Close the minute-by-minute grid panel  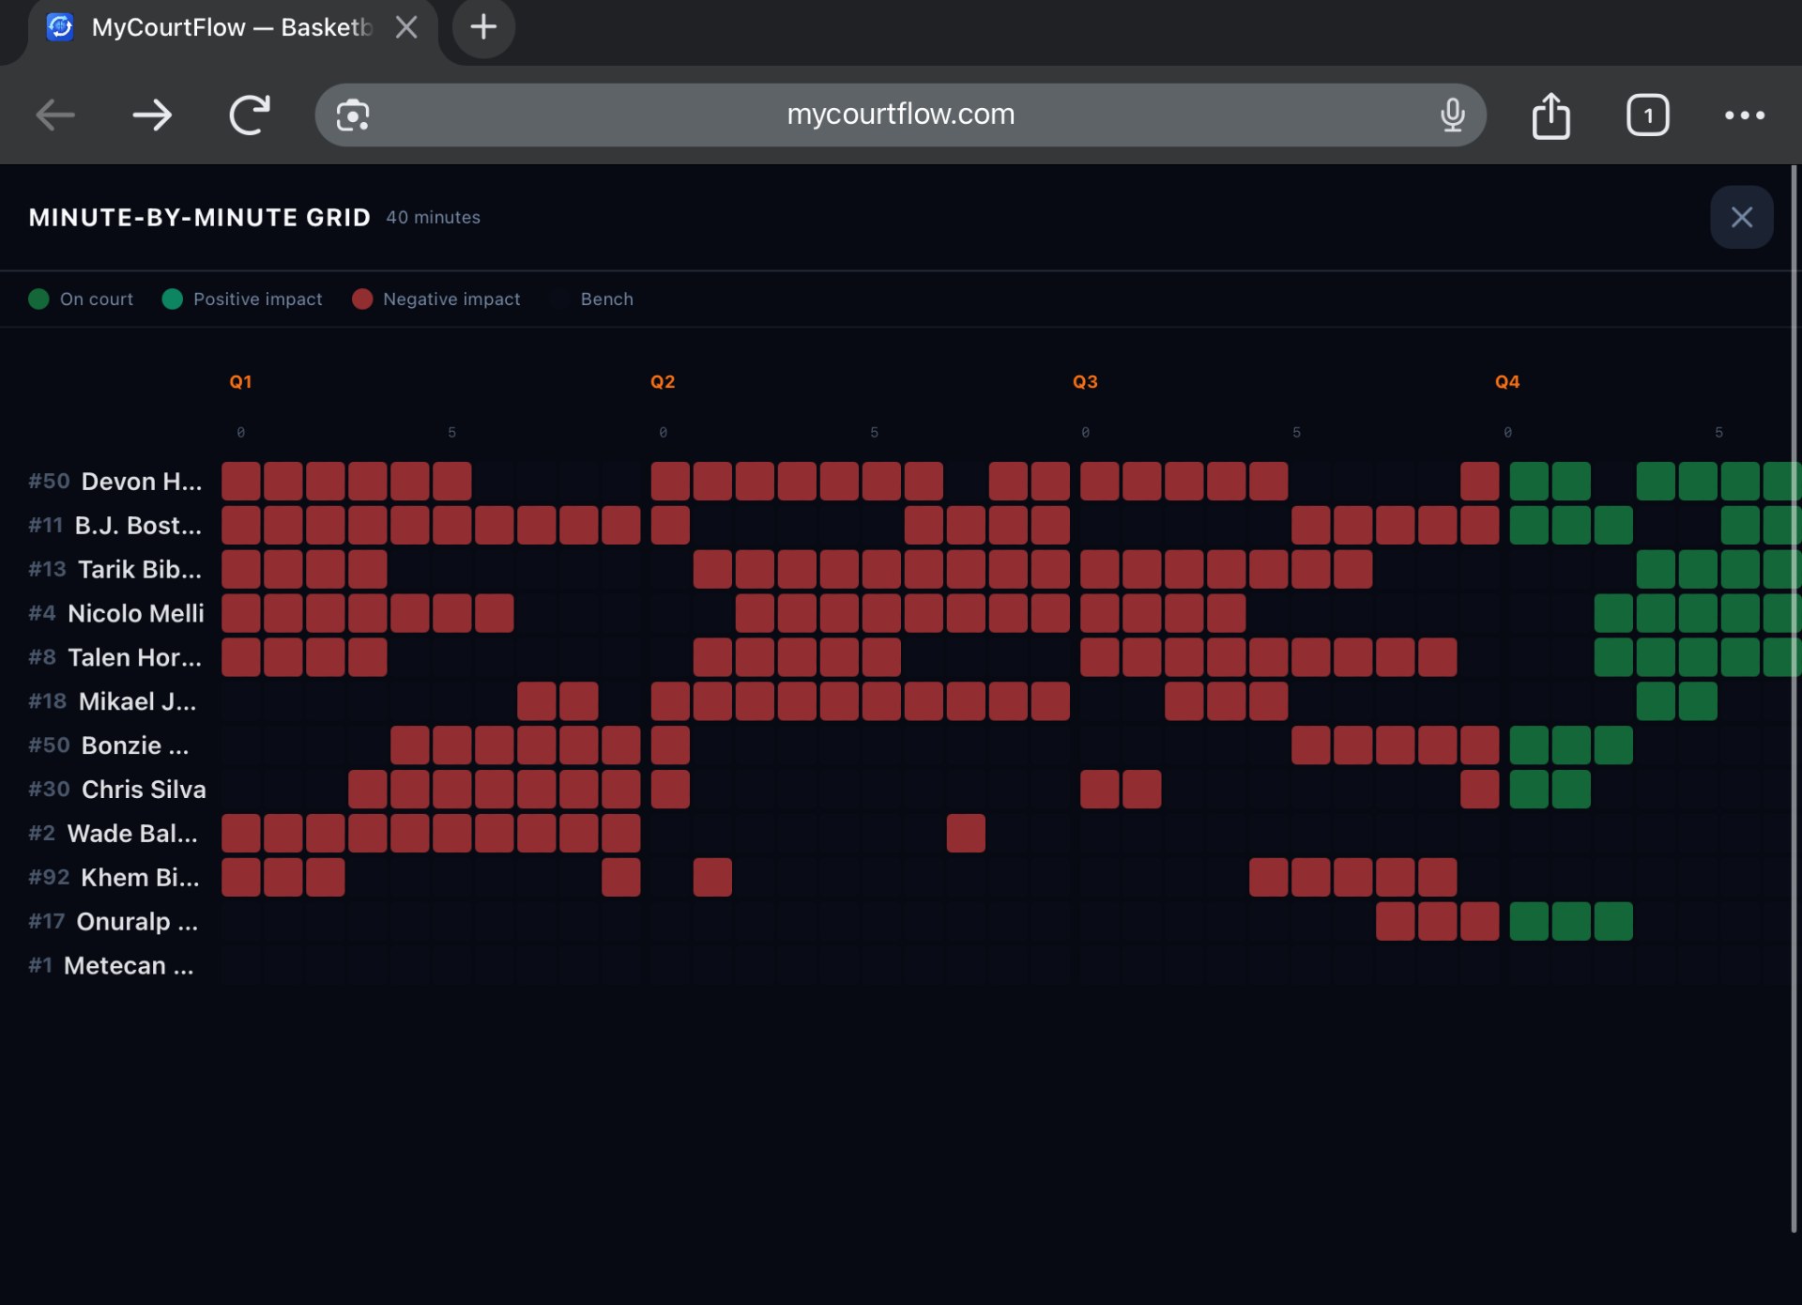click(1742, 217)
